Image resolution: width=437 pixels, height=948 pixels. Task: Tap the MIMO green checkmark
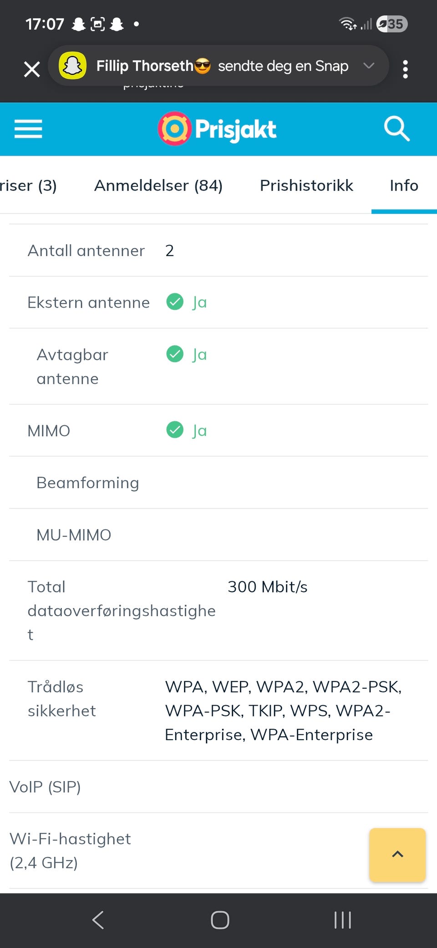175,430
